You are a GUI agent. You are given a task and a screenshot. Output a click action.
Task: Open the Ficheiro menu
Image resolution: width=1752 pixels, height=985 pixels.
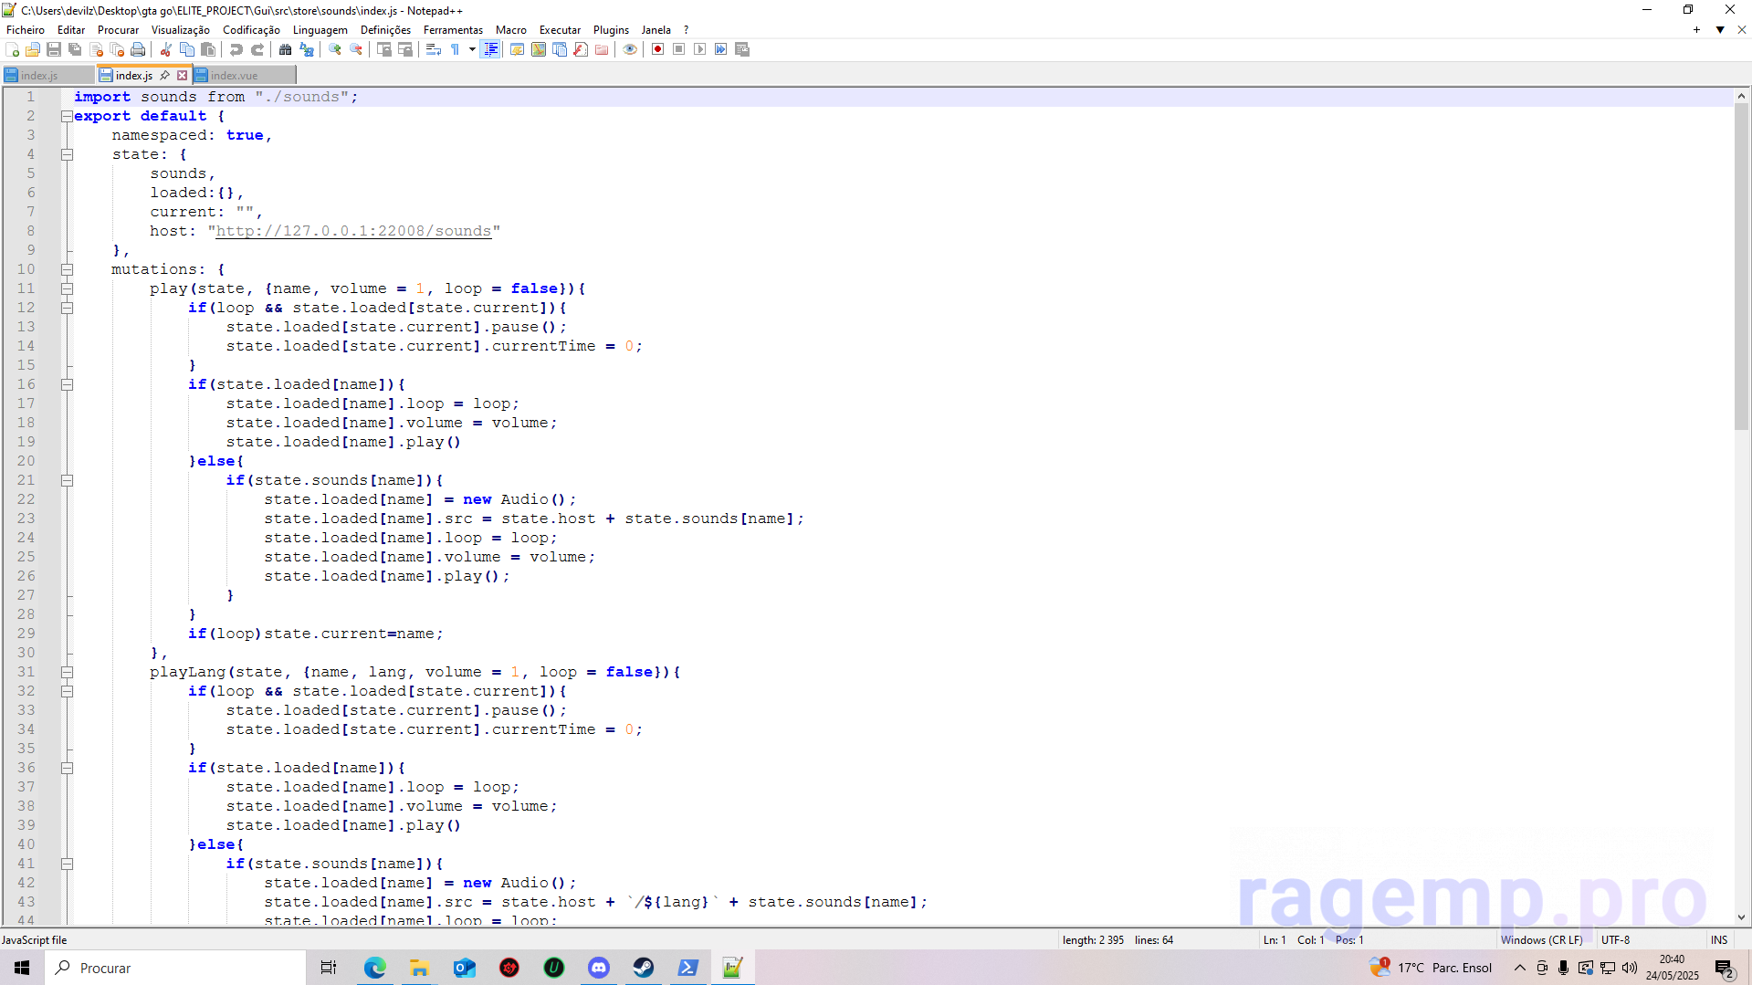[26, 30]
